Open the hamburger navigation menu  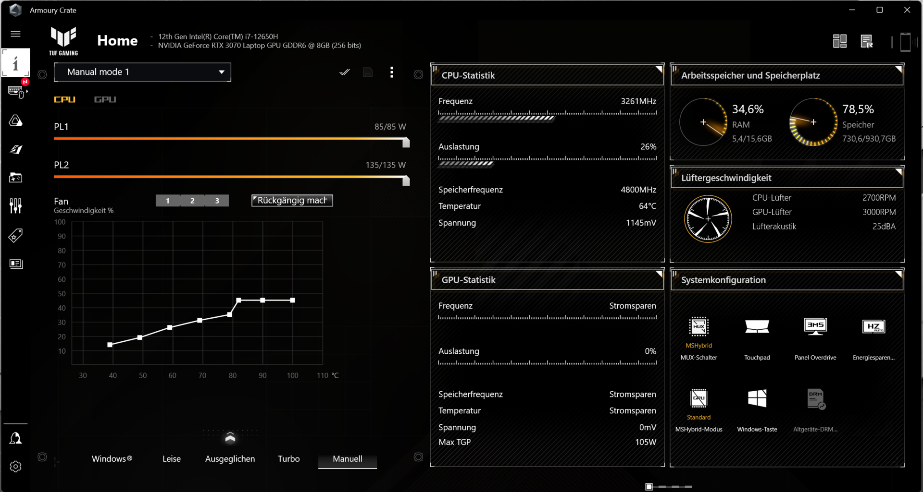pos(15,34)
